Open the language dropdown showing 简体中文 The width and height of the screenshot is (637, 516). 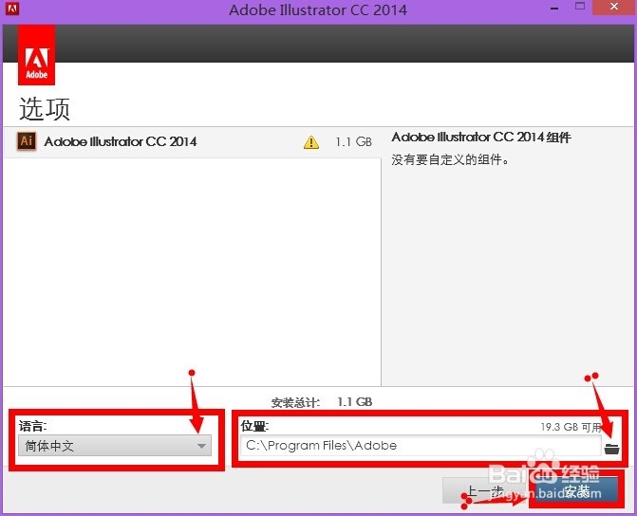coord(115,446)
